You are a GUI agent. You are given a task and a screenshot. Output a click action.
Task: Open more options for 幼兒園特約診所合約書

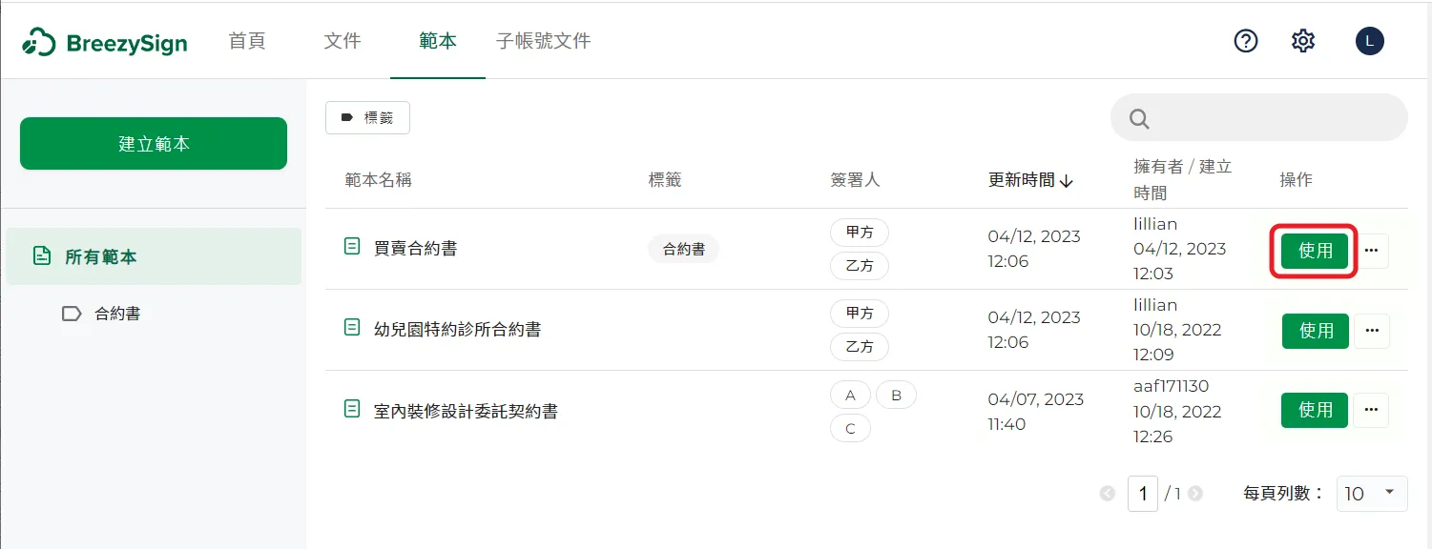[x=1372, y=331]
